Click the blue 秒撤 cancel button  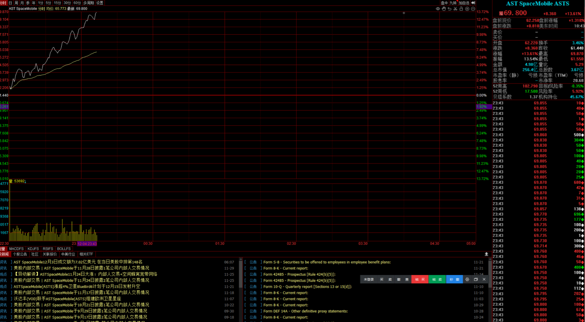pyautogui.click(x=454, y=279)
